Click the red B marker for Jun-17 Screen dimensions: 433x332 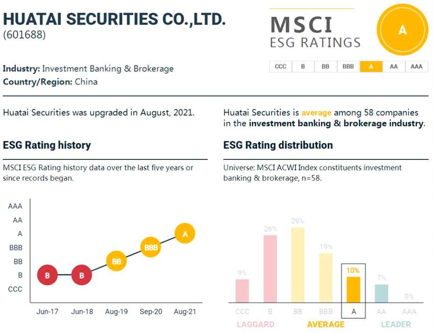click(x=47, y=275)
